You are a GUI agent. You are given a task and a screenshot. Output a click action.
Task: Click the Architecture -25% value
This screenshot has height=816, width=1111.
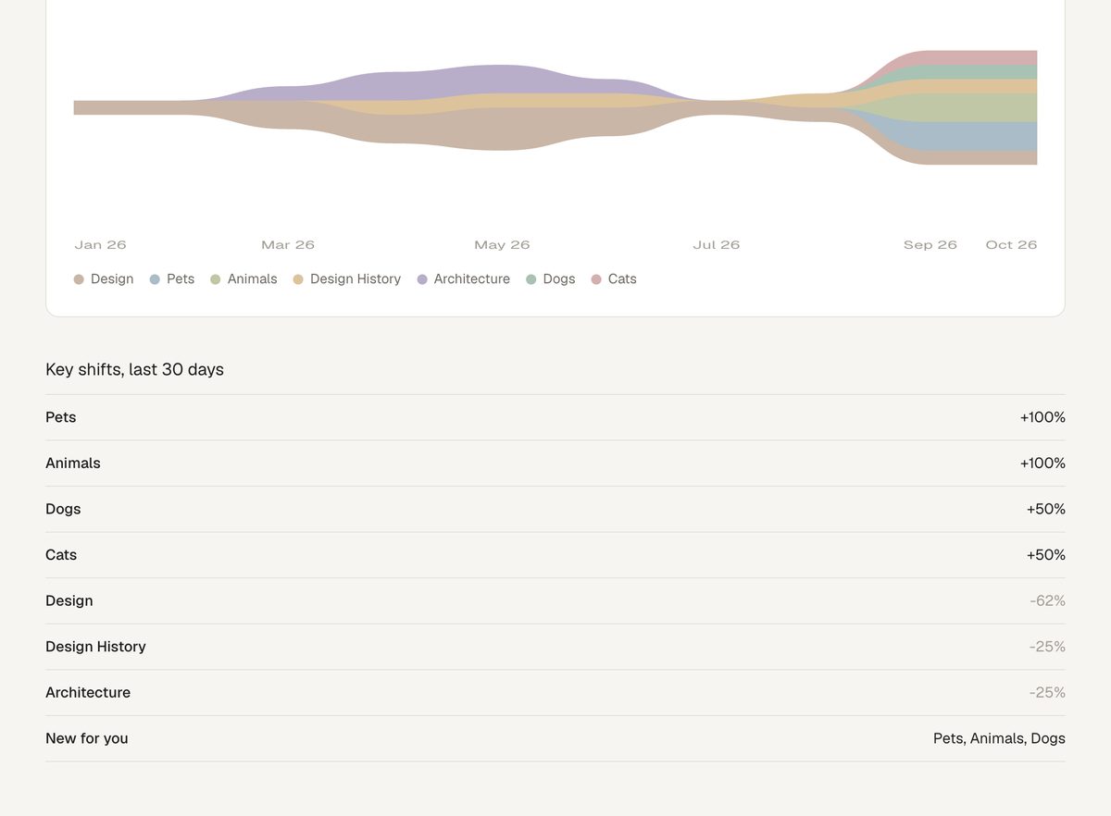click(x=1047, y=693)
